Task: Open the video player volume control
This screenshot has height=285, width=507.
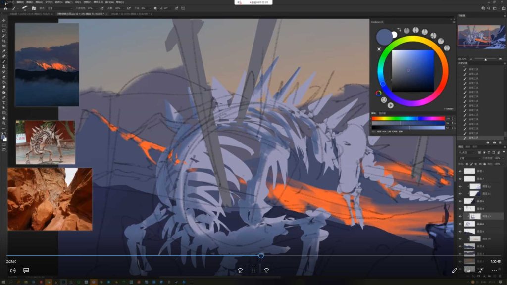Action: pyautogui.click(x=13, y=271)
